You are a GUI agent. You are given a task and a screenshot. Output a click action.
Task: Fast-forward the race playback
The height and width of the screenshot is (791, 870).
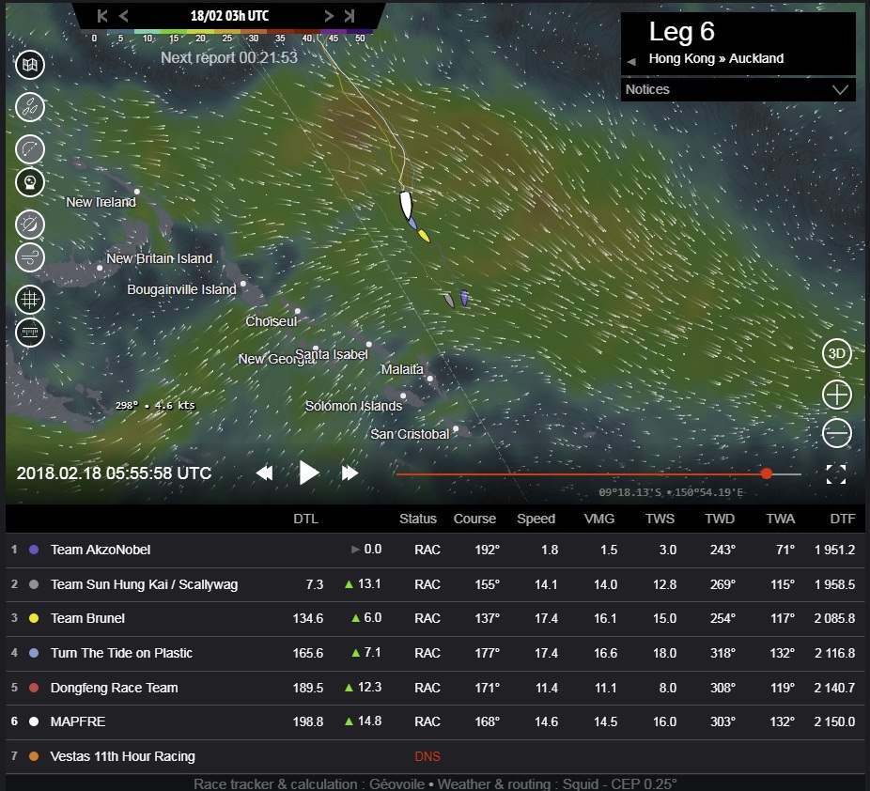point(350,473)
